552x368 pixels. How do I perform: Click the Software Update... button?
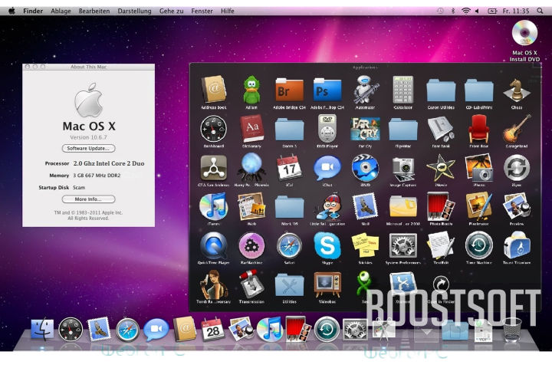click(88, 148)
